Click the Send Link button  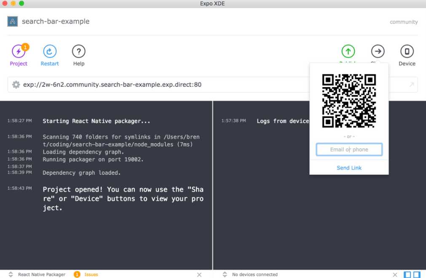(x=349, y=168)
